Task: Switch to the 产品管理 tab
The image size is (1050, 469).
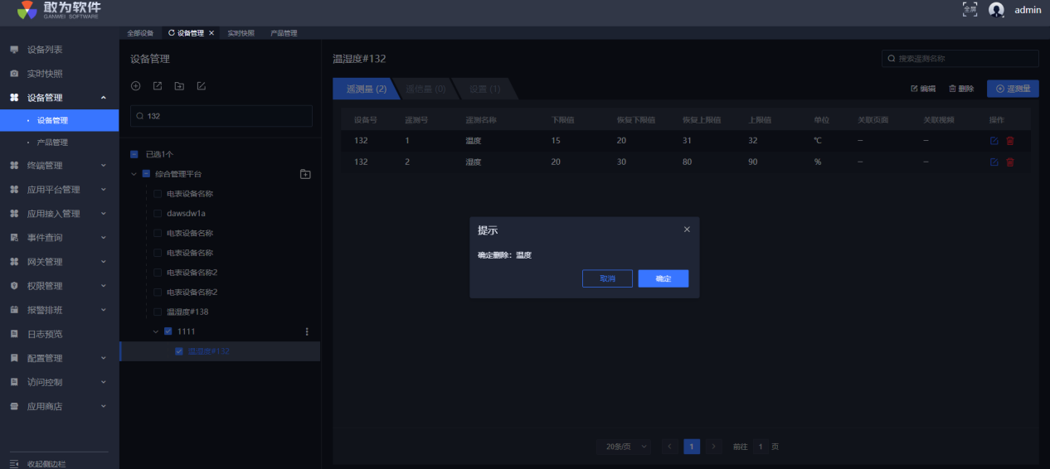Action: [284, 33]
